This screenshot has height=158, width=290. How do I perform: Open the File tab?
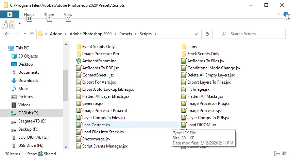coord(10,14)
